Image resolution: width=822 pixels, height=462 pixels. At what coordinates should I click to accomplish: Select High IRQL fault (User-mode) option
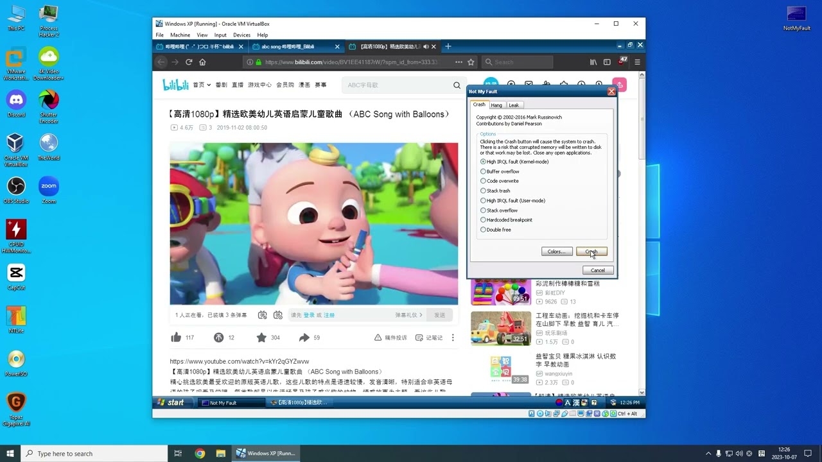click(512, 200)
